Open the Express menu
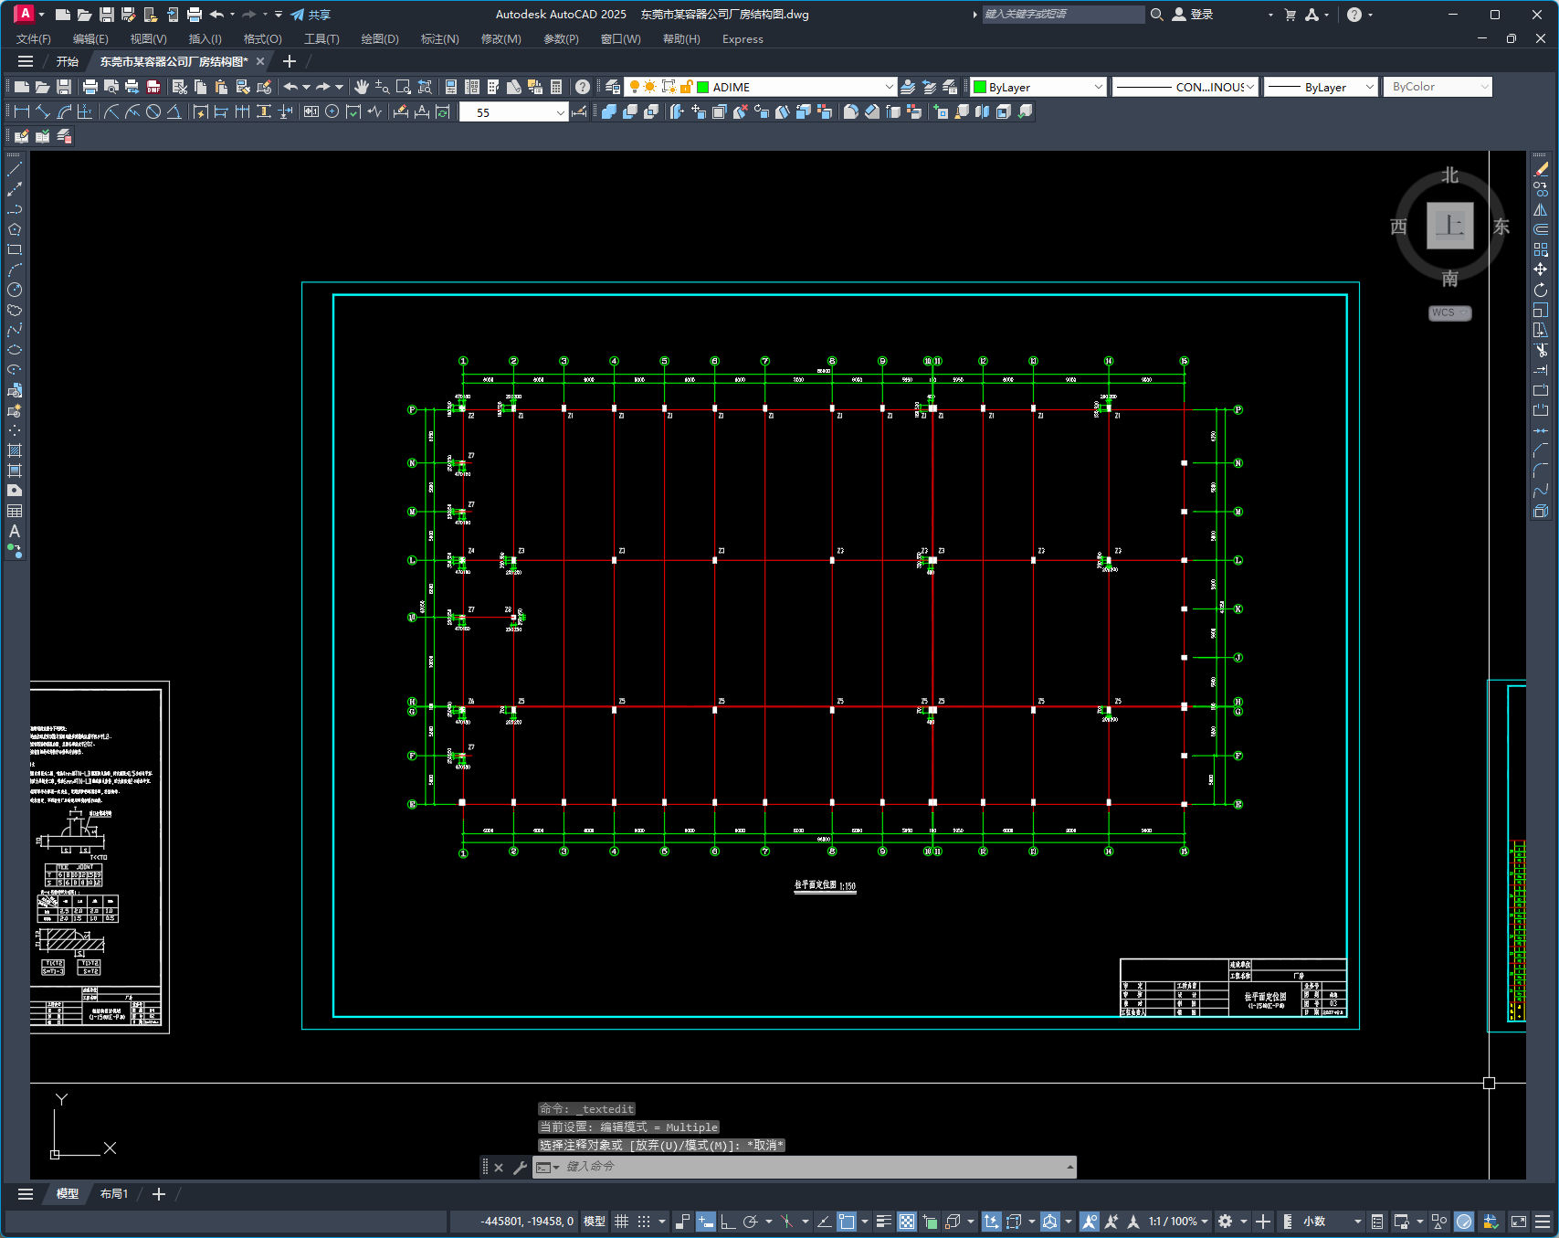1559x1238 pixels. click(x=743, y=39)
